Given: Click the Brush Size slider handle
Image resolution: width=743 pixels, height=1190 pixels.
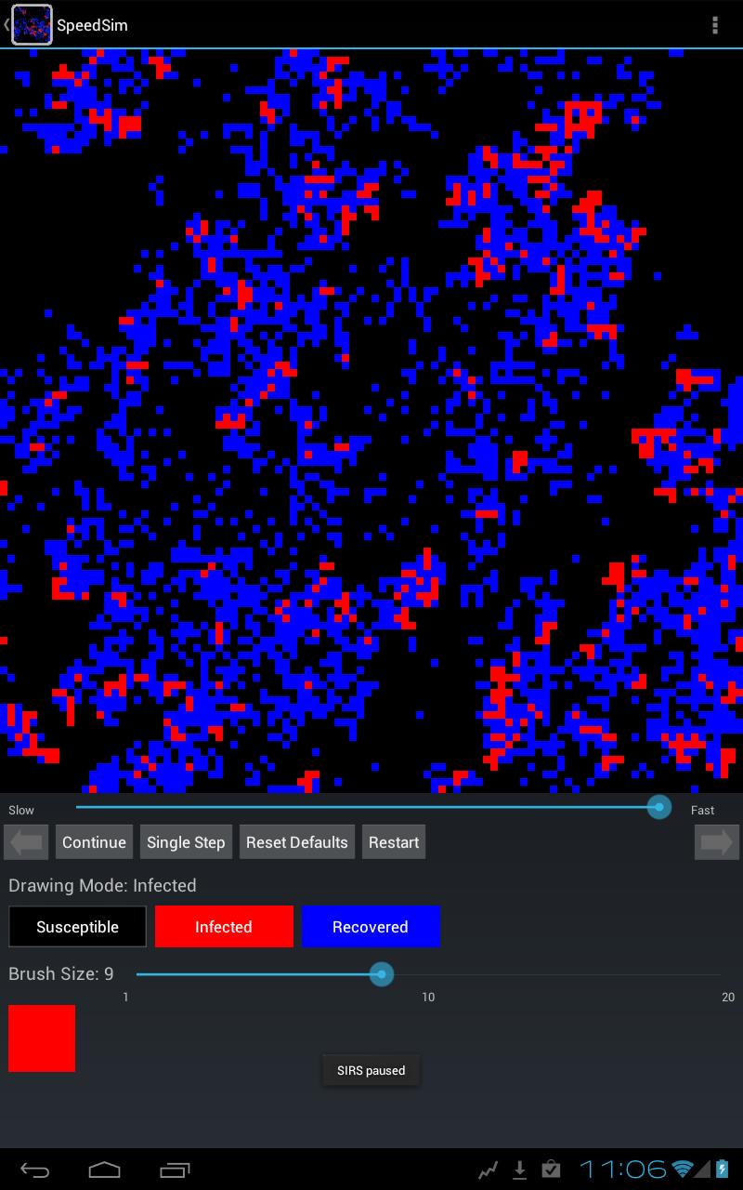Looking at the screenshot, I should pos(381,974).
